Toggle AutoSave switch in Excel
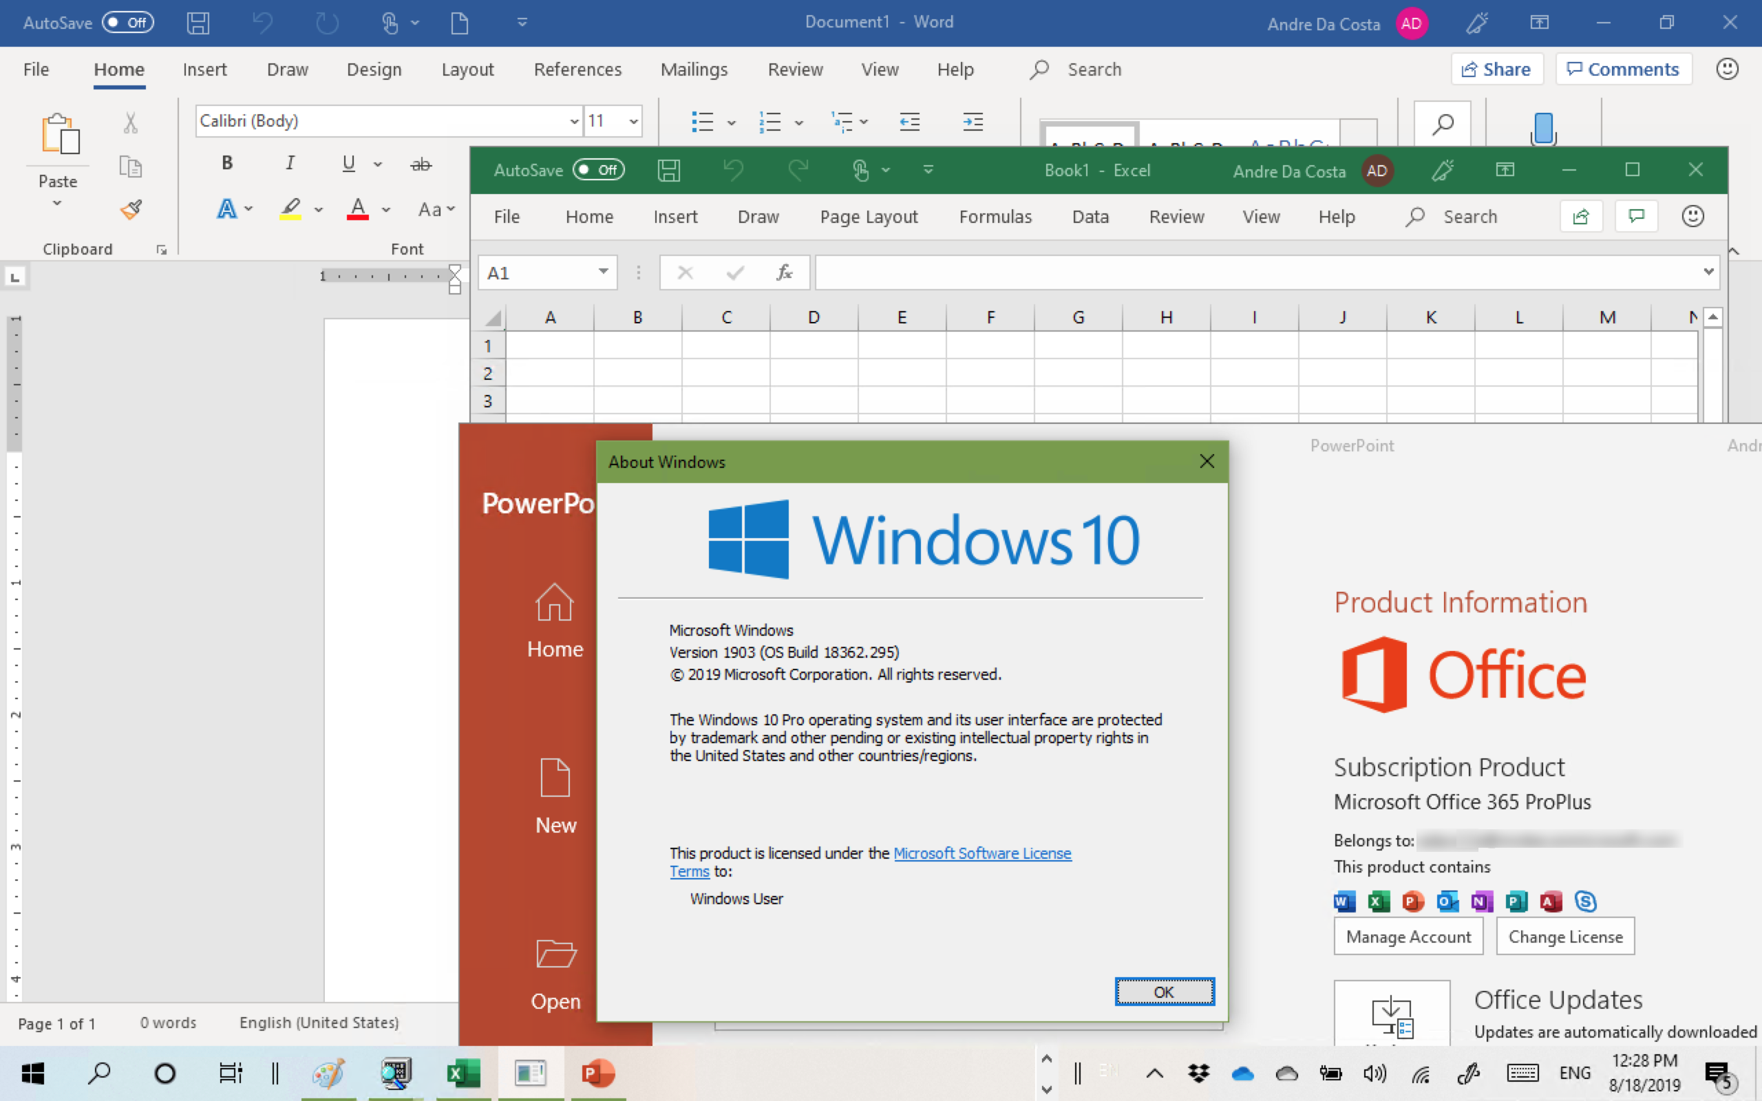1762x1101 pixels. coord(599,171)
